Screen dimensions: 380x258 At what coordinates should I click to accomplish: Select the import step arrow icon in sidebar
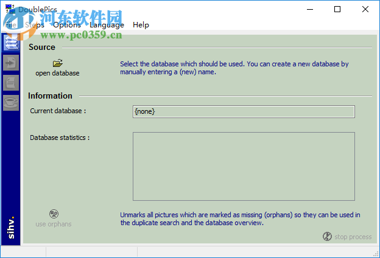(x=11, y=63)
